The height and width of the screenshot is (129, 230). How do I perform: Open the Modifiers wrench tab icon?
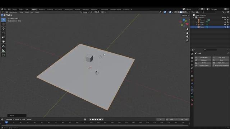(x=192, y=83)
